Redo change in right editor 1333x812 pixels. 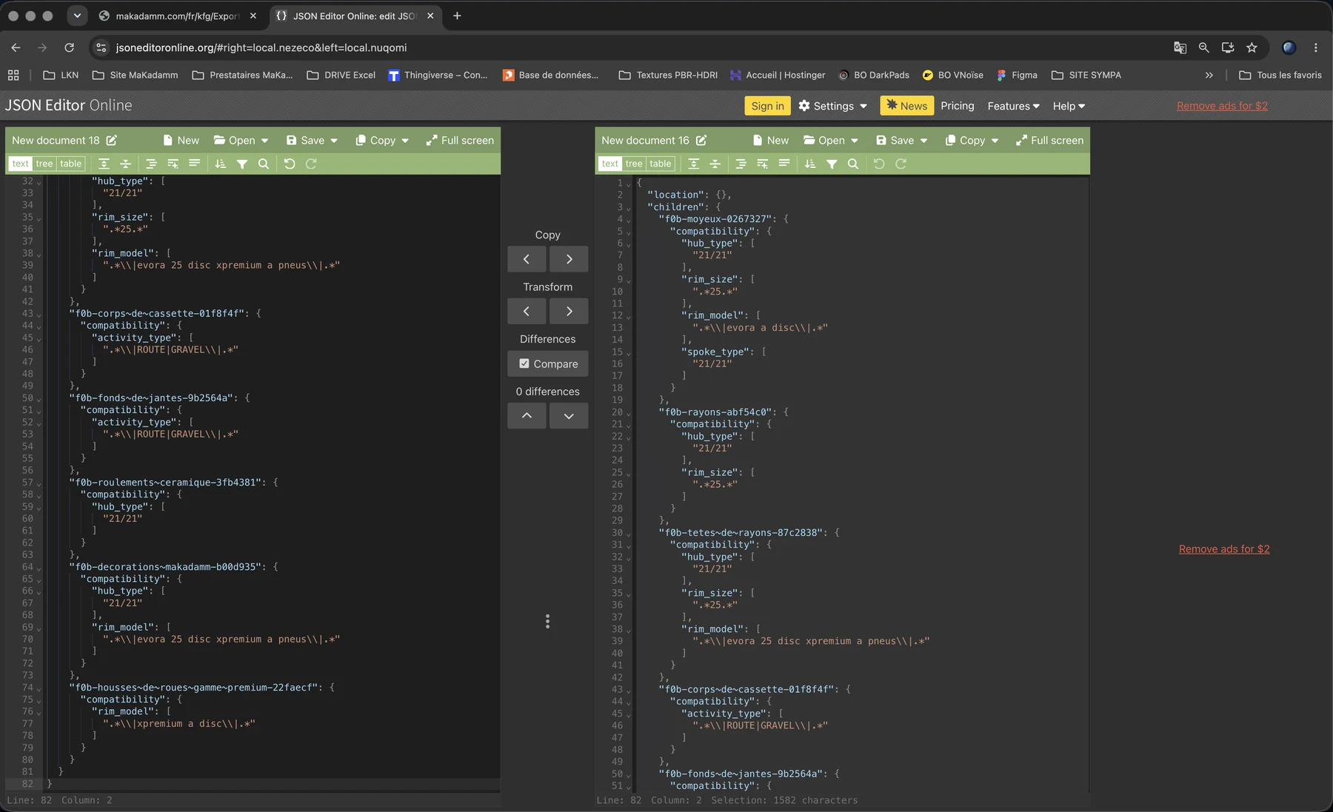[901, 164]
